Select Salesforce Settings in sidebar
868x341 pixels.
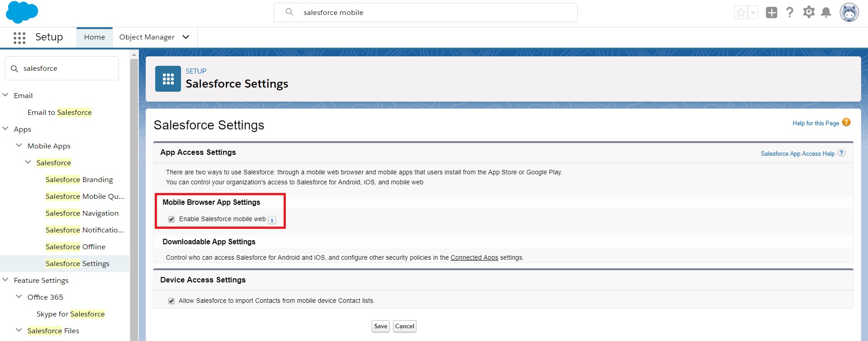(x=77, y=263)
